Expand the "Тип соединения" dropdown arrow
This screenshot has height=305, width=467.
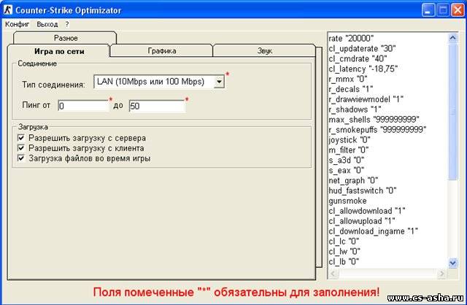[218, 82]
